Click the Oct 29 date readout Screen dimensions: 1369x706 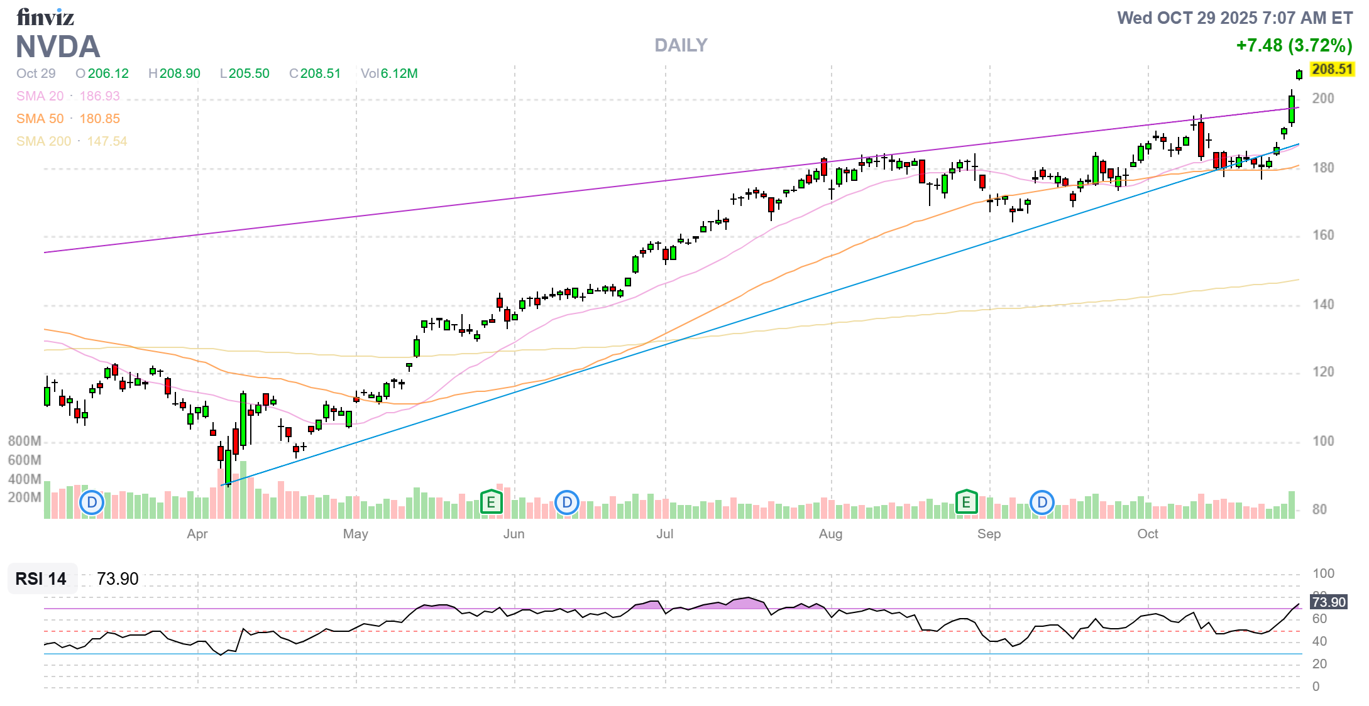36,73
